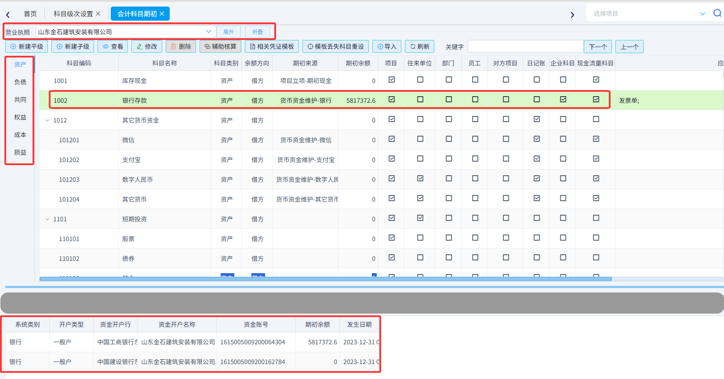
Task: Toggle 项目 checkbox for 库存现金 row
Action: pos(392,79)
